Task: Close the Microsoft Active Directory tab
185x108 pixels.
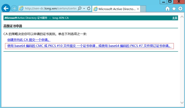Action: (138, 9)
